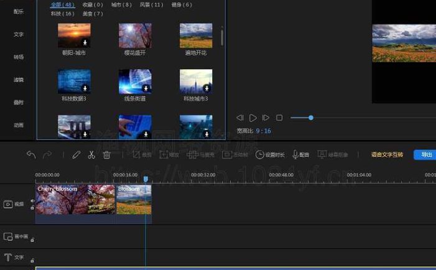The width and height of the screenshot is (436, 270).
Task: Open the 动画 animation sidebar section
Action: [x=19, y=125]
